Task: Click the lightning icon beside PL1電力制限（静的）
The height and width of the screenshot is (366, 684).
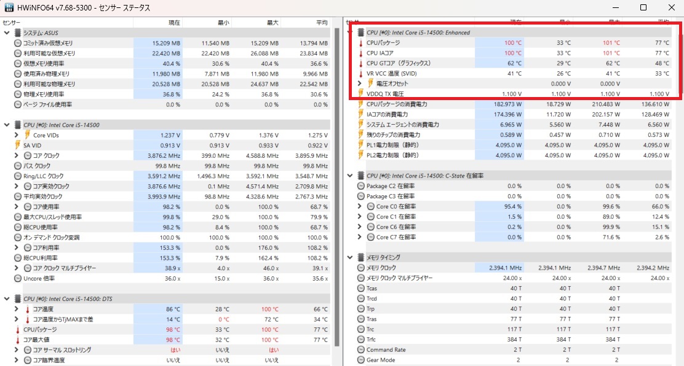Action: (360, 146)
